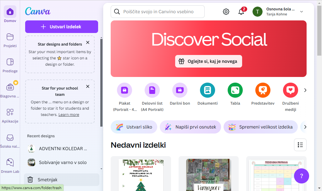Viewport: 322px width, 191px height.
Task: Open Dream Lab in sidebar
Action: point(10,162)
